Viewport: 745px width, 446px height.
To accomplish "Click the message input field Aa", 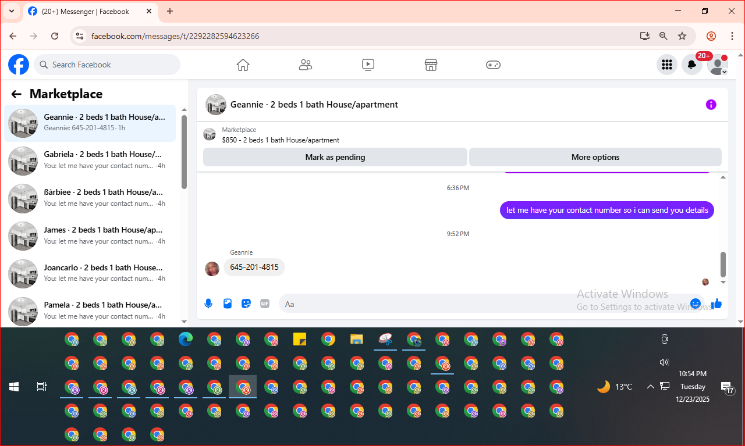I will pyautogui.click(x=483, y=304).
